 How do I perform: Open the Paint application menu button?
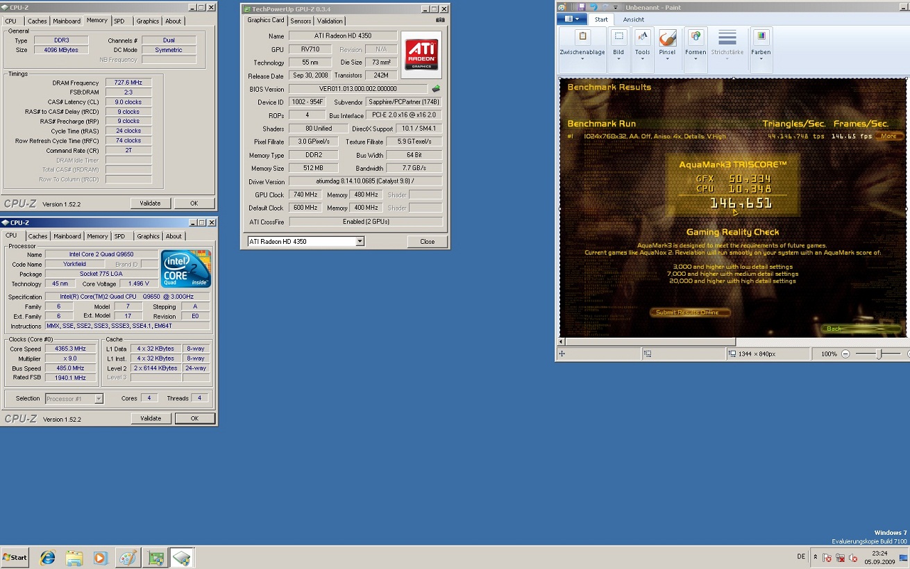coord(572,19)
